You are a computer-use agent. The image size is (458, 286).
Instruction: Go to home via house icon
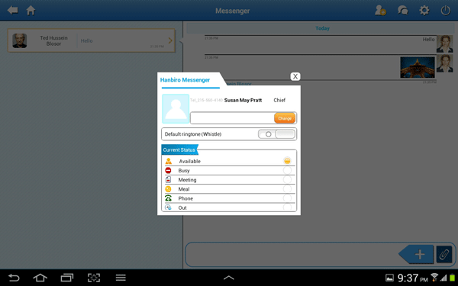click(31, 11)
